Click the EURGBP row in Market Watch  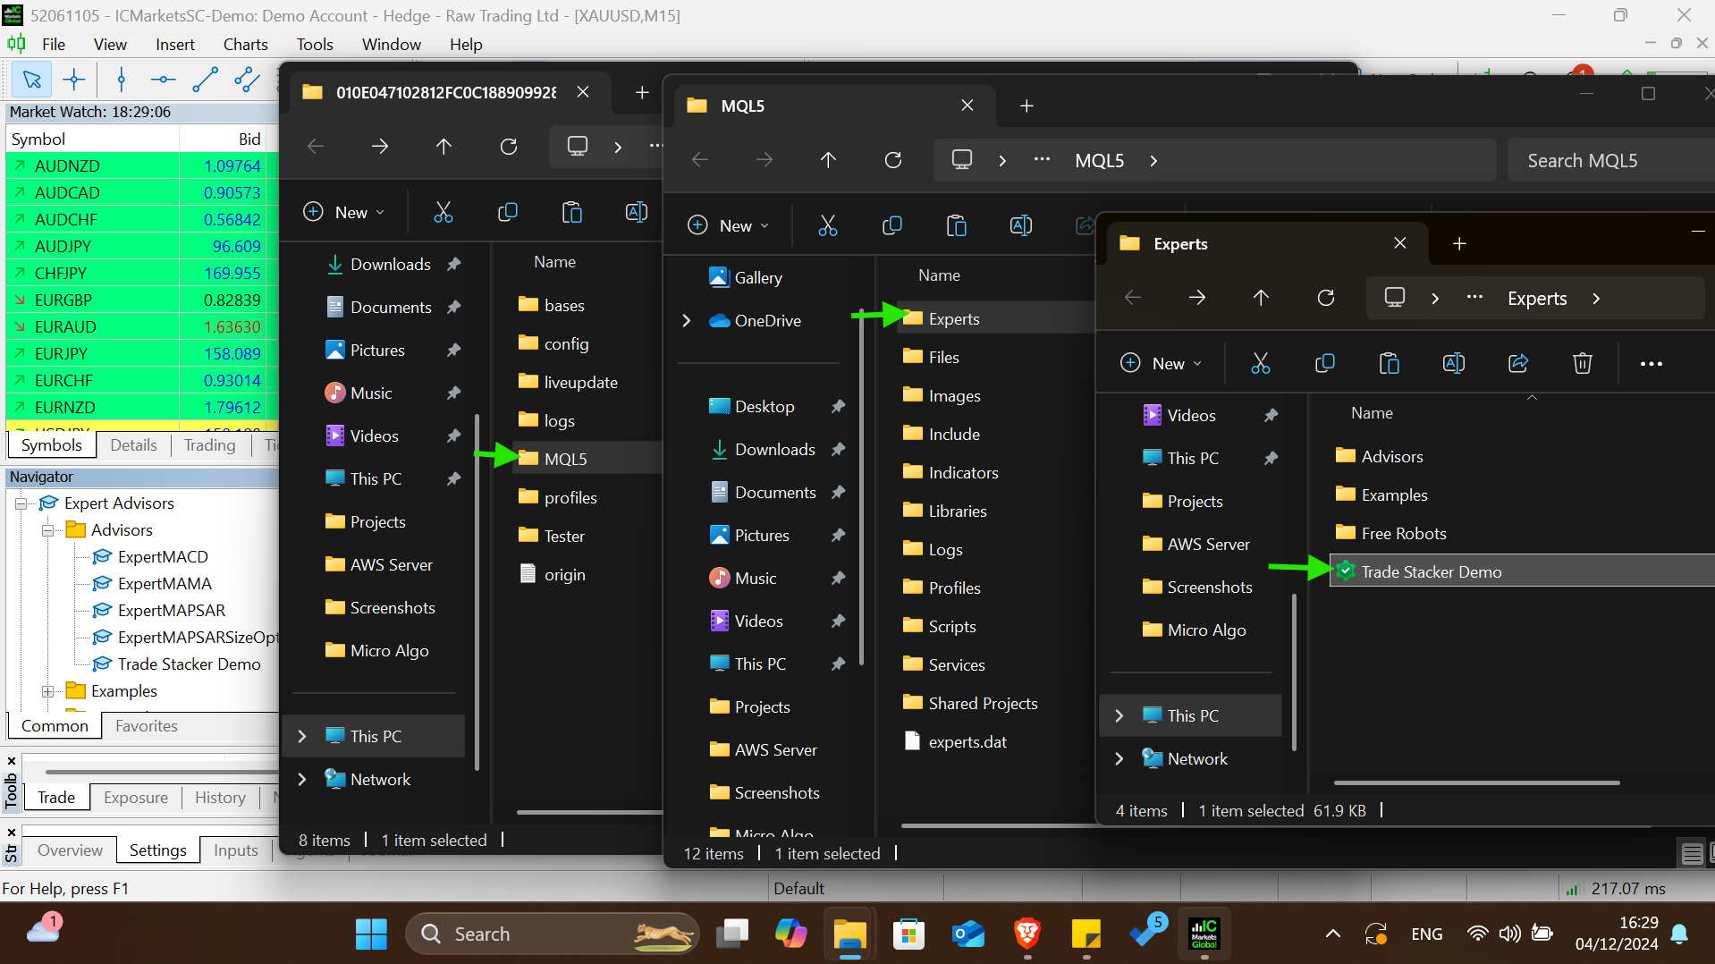(142, 300)
